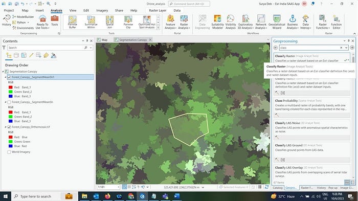Screen dimensions: 358x201
Task: Turn on World Imagery basemap layer
Action: pyautogui.click(x=9, y=152)
